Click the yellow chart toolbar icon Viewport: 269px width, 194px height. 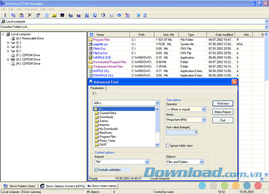click(54, 15)
